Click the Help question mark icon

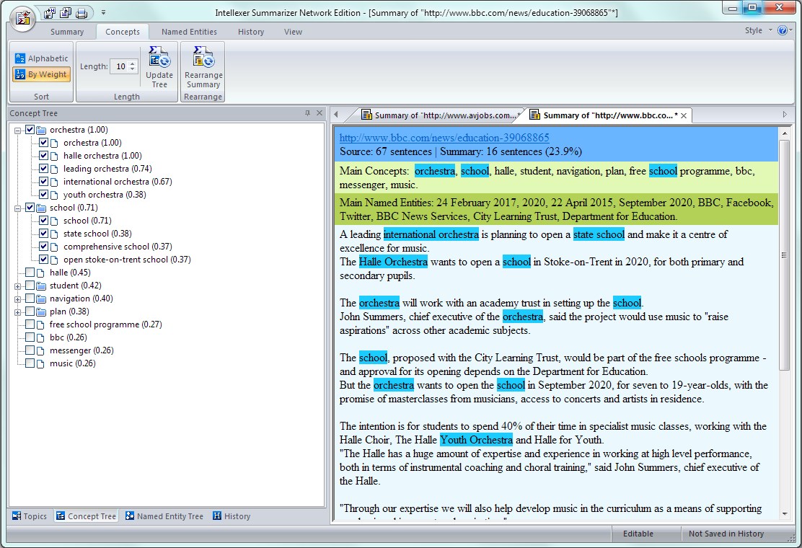pyautogui.click(x=783, y=31)
